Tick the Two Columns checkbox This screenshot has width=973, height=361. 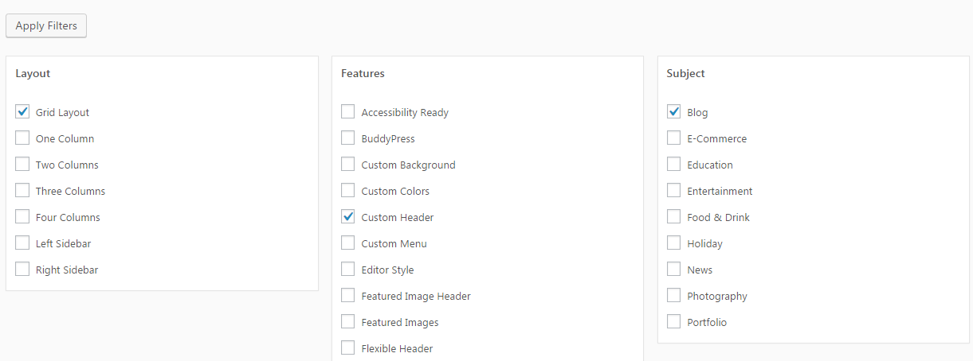tap(22, 164)
